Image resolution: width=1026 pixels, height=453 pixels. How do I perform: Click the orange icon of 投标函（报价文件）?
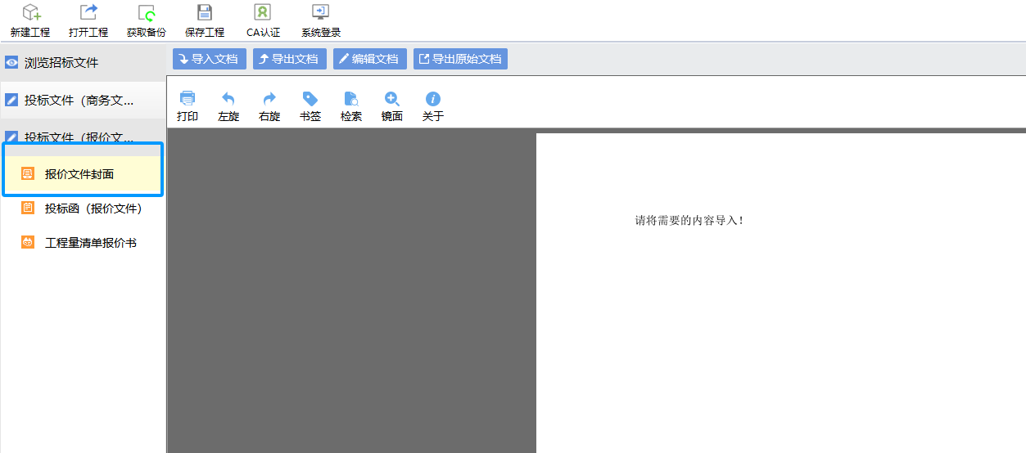coord(28,209)
